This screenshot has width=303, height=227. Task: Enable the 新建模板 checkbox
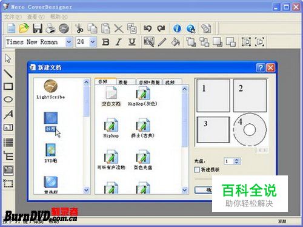point(197,169)
